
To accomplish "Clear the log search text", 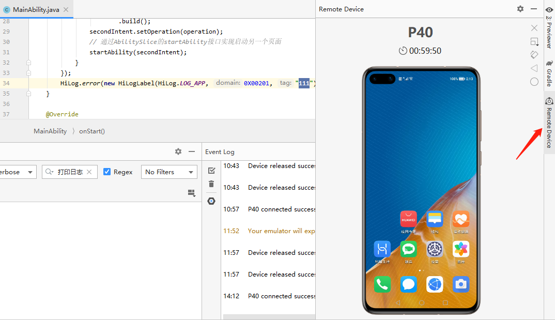I will pos(89,172).
